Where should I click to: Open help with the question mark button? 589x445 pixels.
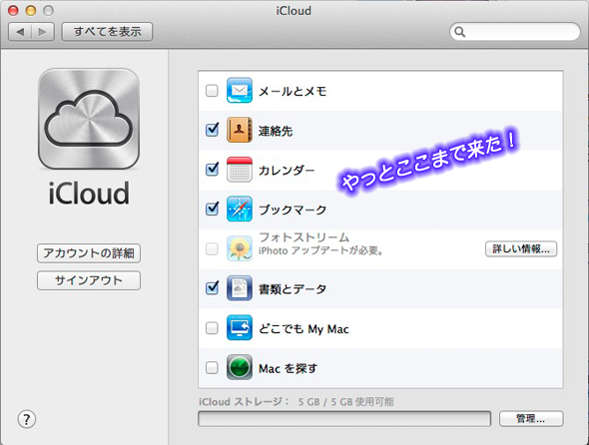pyautogui.click(x=27, y=419)
